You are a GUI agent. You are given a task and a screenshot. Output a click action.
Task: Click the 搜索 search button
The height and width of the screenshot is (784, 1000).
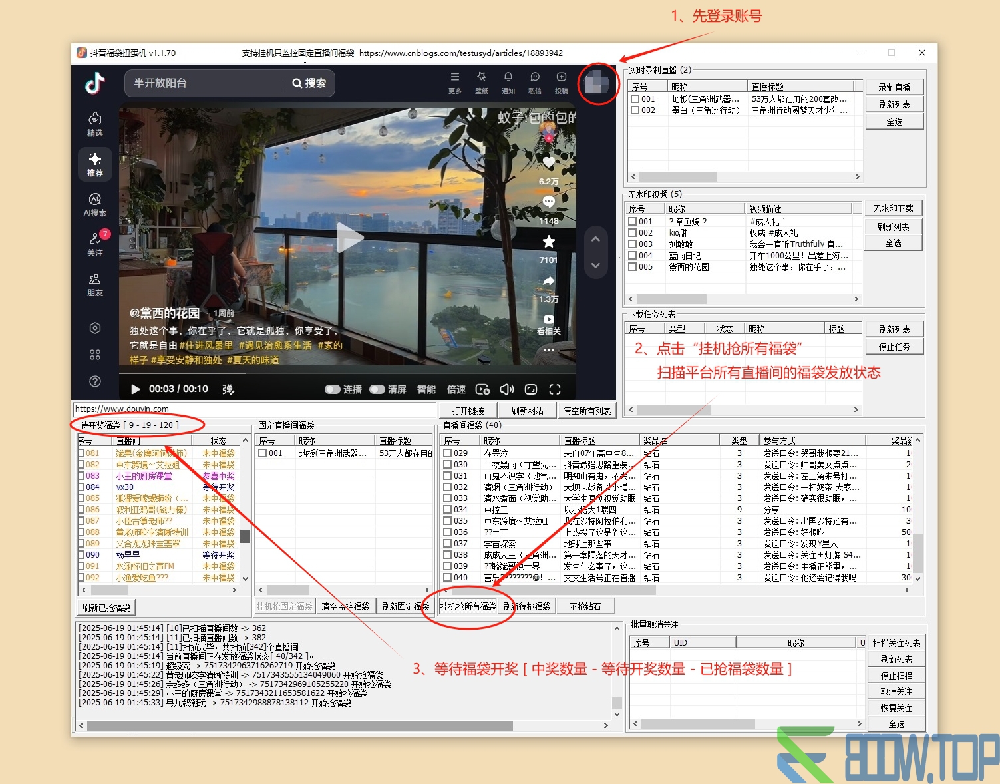point(309,83)
